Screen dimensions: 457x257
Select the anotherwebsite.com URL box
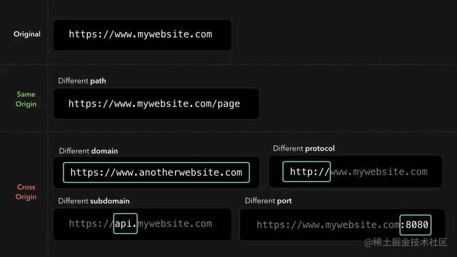tap(156, 172)
